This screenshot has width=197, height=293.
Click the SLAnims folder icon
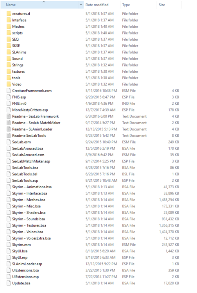[x=9, y=52]
